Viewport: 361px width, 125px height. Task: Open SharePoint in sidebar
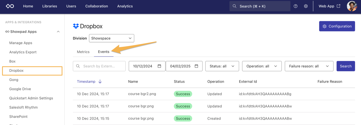click(18, 117)
